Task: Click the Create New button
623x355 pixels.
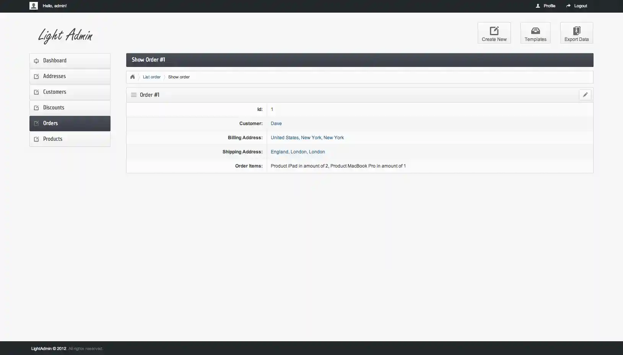Action: tap(494, 33)
